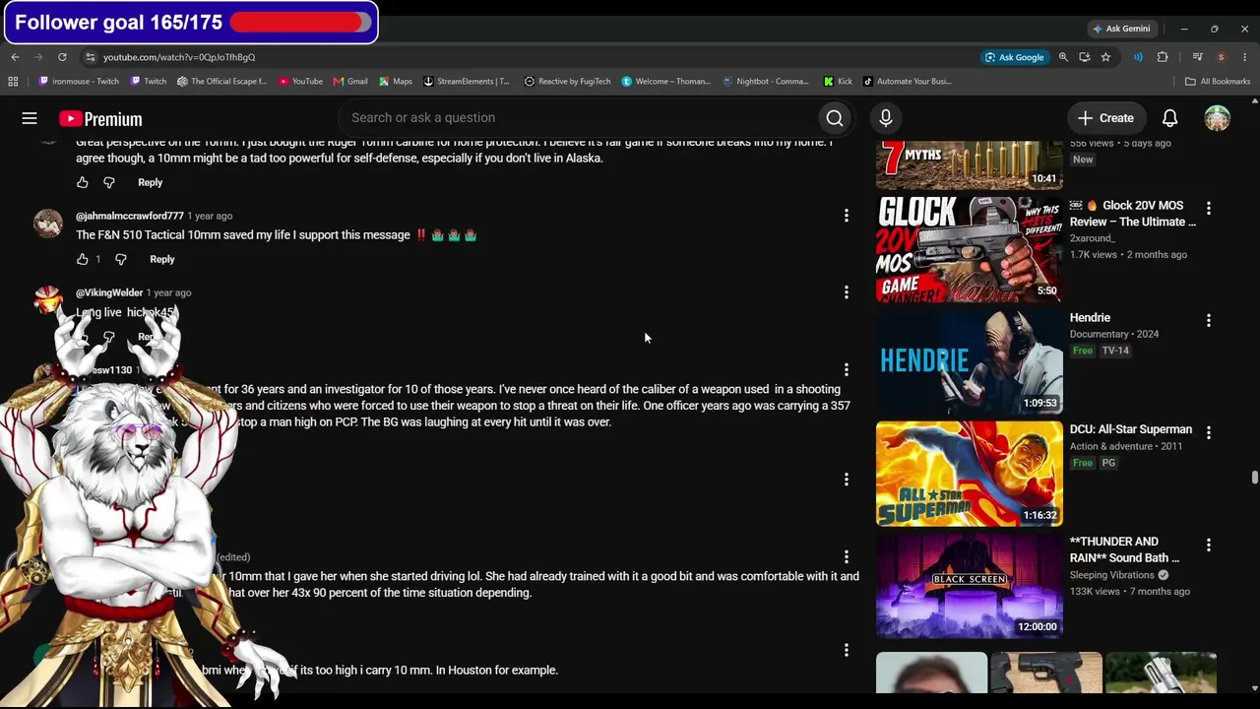Open media controls in toolbar
The width and height of the screenshot is (1260, 709).
(1198, 57)
